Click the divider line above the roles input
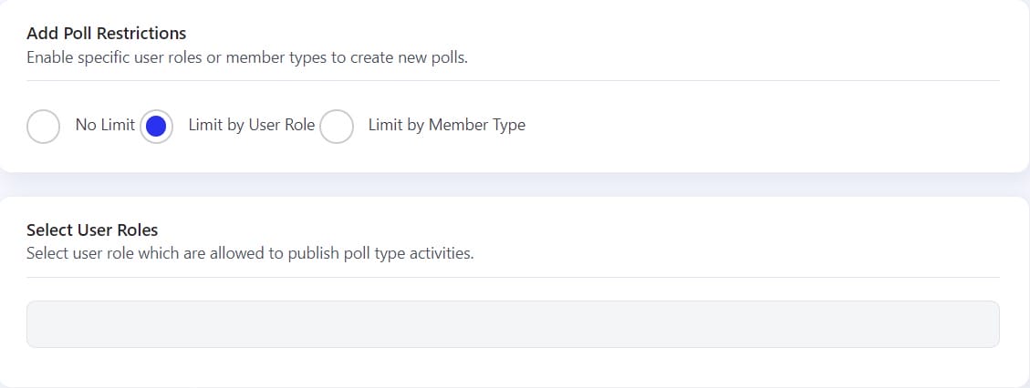 [x=513, y=277]
